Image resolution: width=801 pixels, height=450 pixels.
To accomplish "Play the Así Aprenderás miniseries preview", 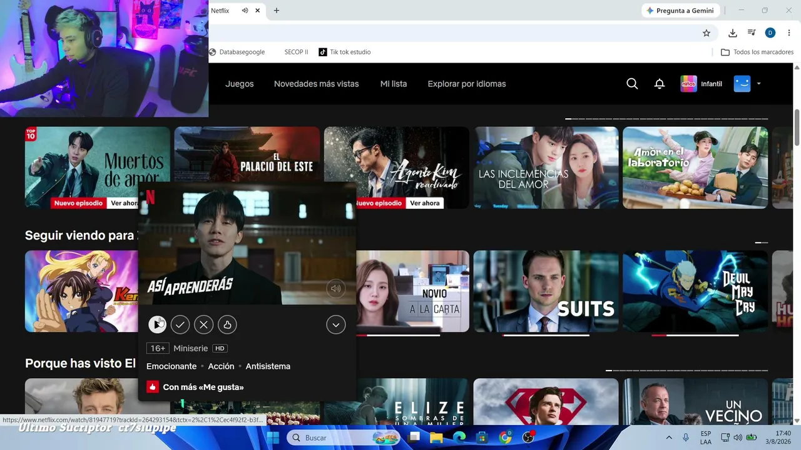I will (x=156, y=324).
